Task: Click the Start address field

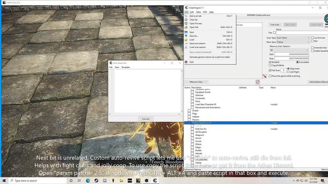Action: click(292, 54)
